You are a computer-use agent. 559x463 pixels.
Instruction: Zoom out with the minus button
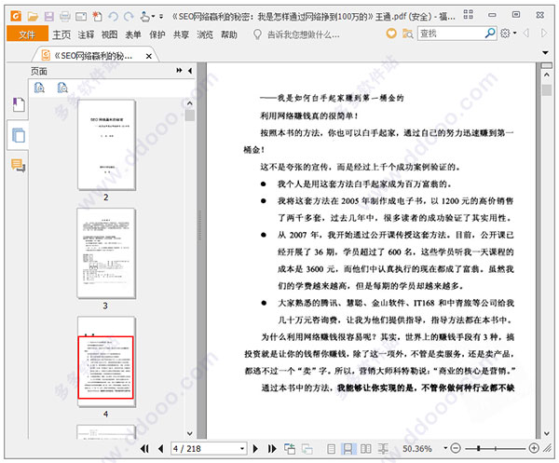point(456,448)
